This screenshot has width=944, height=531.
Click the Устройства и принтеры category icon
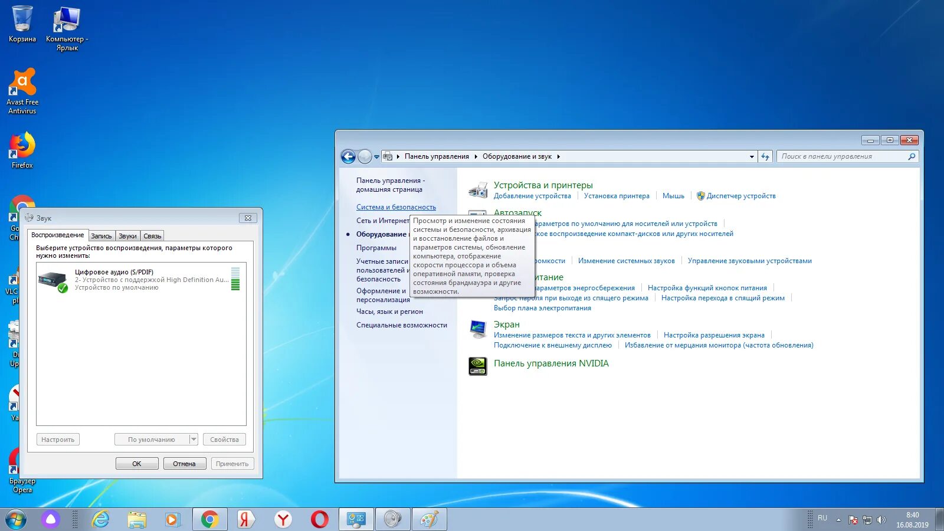(478, 190)
